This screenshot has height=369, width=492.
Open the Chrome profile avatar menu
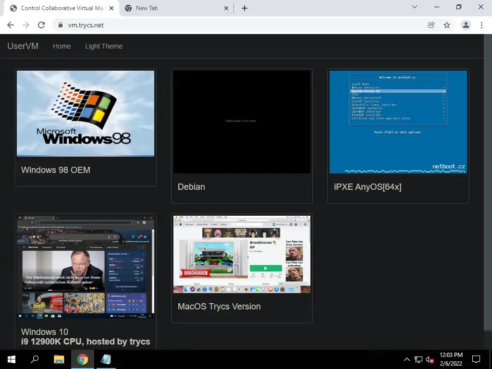coord(466,25)
